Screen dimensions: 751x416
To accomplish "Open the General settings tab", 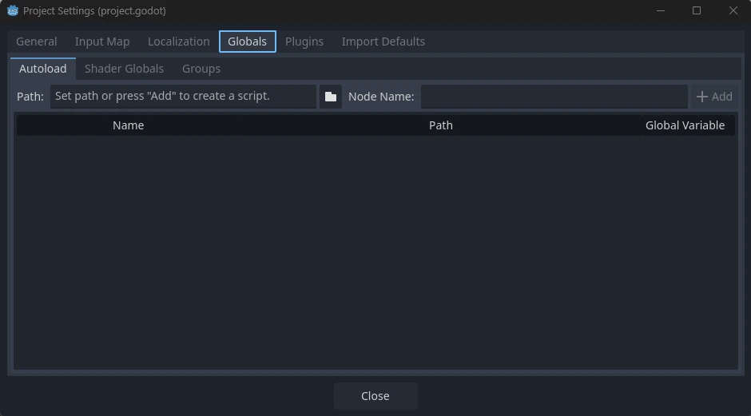I will (37, 42).
